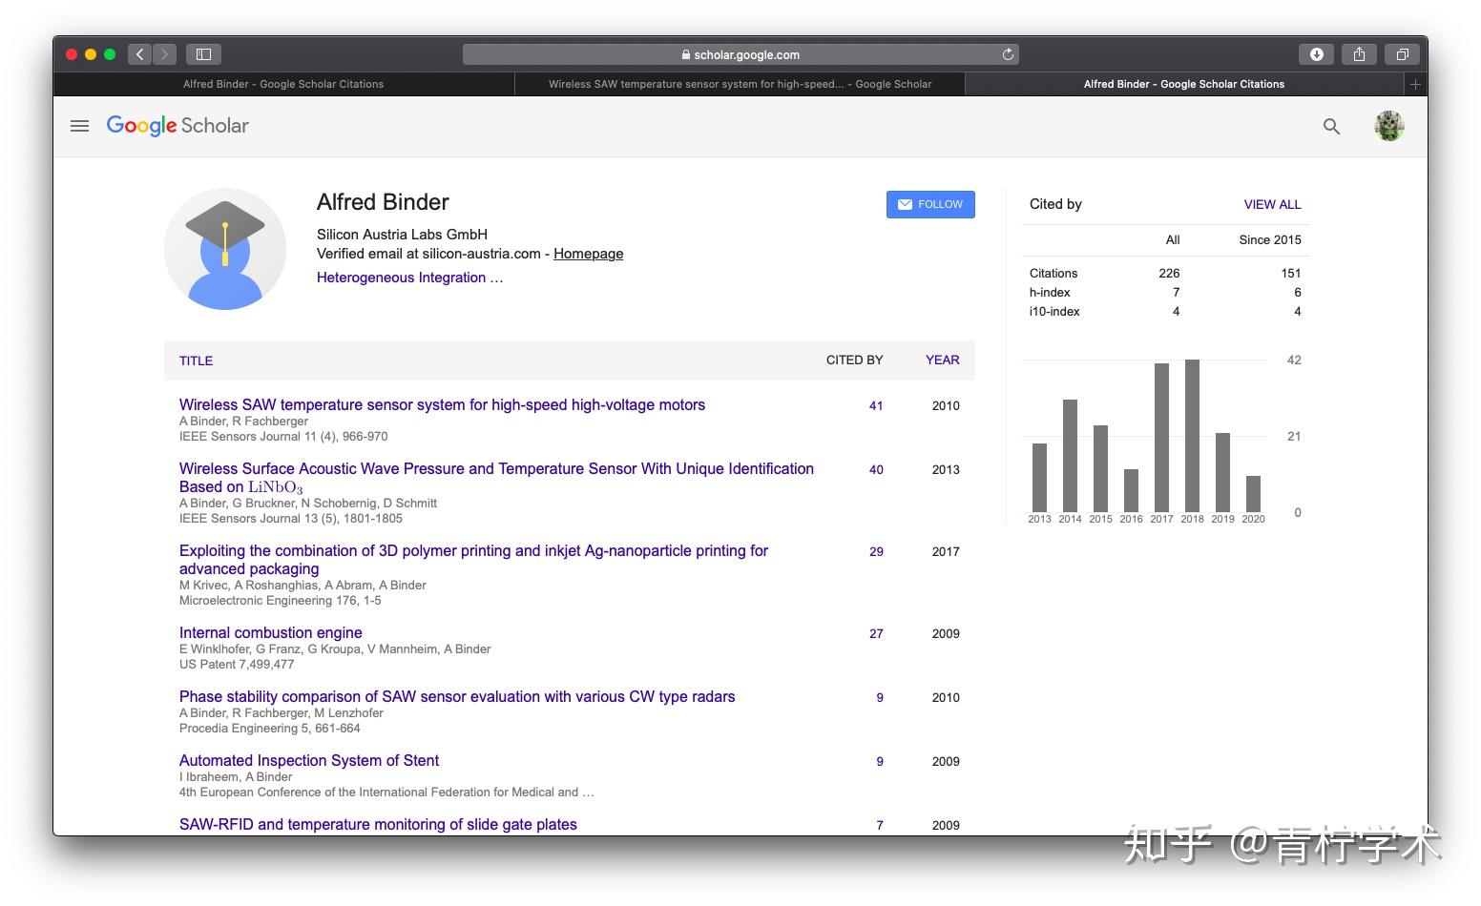Toggle the Safari sidebar panel
Image resolution: width=1481 pixels, height=906 pixels.
[x=203, y=54]
